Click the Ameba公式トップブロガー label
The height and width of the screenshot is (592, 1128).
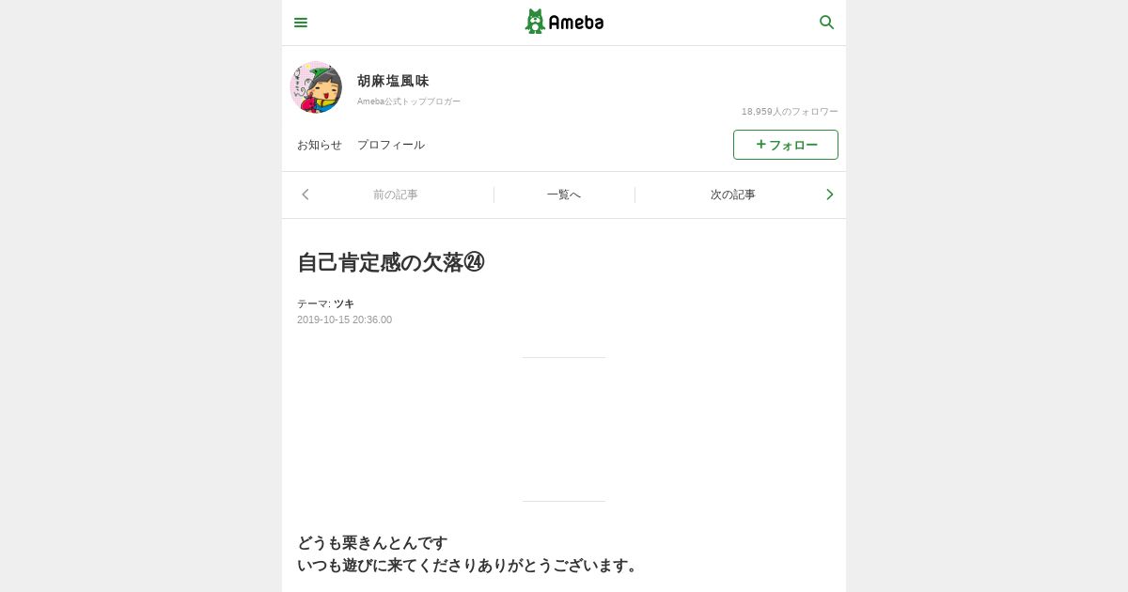pyautogui.click(x=409, y=101)
